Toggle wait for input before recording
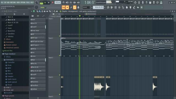This screenshot has height=99, width=176. (67, 2)
